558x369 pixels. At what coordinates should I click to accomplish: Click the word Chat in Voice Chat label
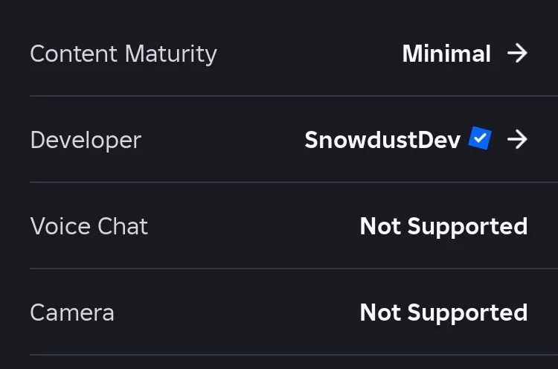coord(123,226)
